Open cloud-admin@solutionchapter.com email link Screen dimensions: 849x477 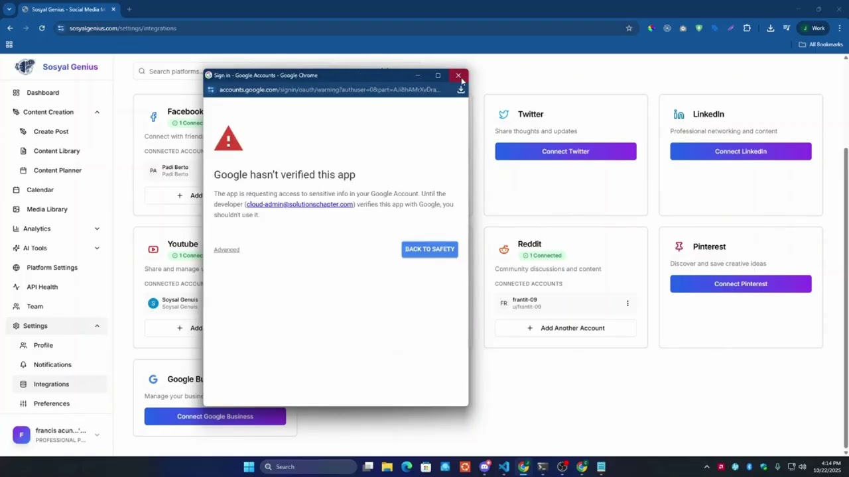click(x=300, y=204)
